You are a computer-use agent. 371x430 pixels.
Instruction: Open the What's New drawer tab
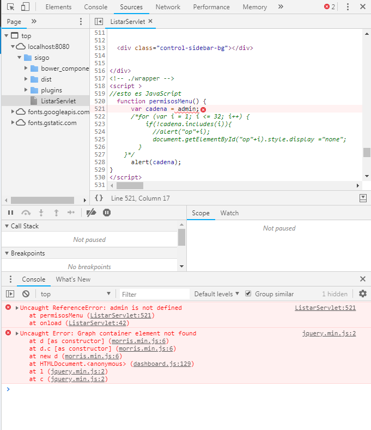pos(73,279)
